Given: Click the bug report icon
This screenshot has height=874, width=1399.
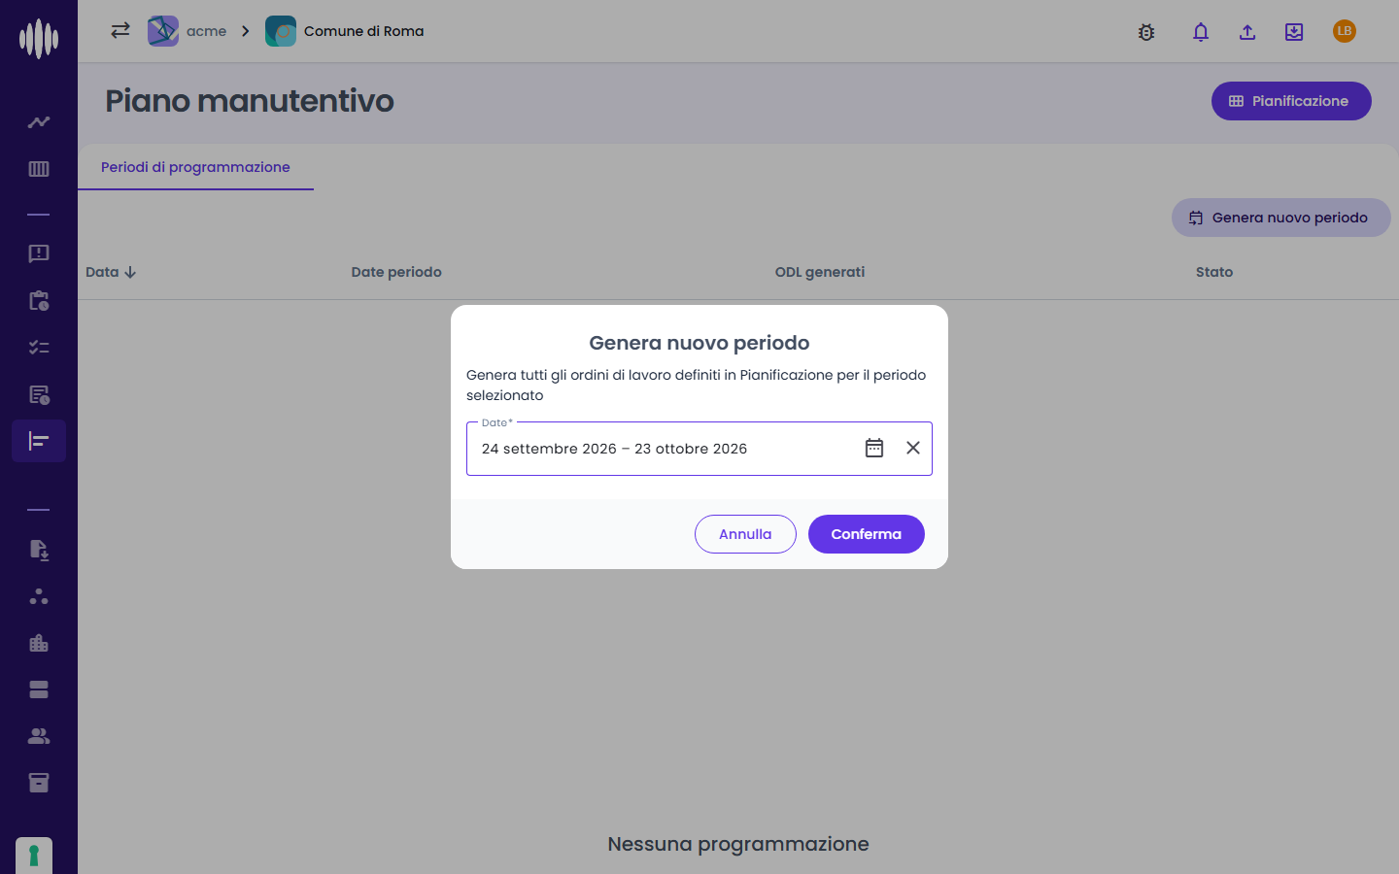Looking at the screenshot, I should 1146,32.
